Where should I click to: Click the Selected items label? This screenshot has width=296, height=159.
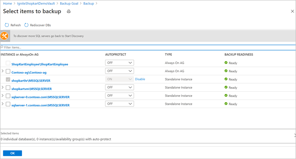(10, 133)
